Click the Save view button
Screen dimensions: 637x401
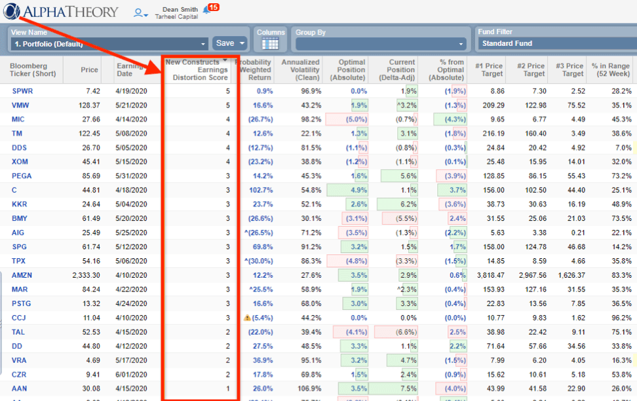(225, 43)
